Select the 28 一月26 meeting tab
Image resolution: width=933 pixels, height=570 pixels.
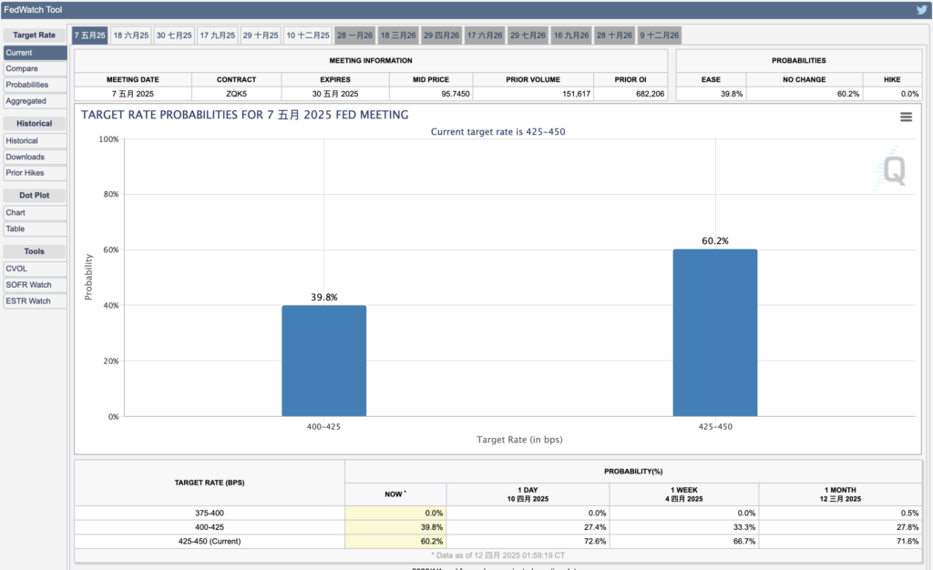point(354,36)
